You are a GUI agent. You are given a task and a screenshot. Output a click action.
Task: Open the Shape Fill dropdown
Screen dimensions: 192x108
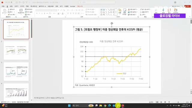[x=133, y=9]
